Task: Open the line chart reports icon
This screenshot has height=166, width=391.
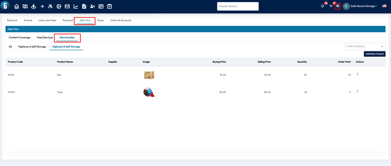Action: click(76, 6)
